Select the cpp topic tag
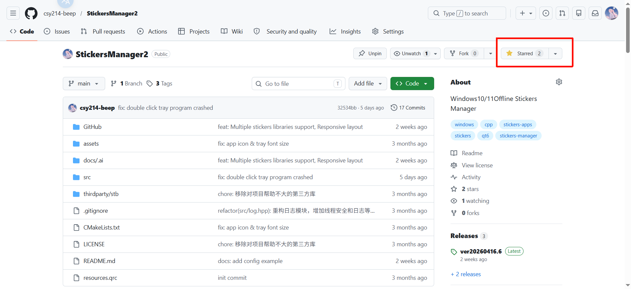The image size is (631, 289). (x=489, y=125)
